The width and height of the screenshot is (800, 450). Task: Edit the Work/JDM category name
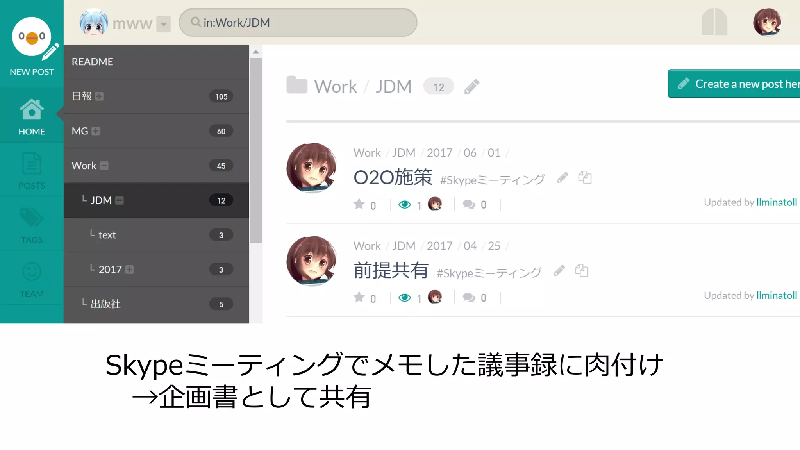(471, 87)
